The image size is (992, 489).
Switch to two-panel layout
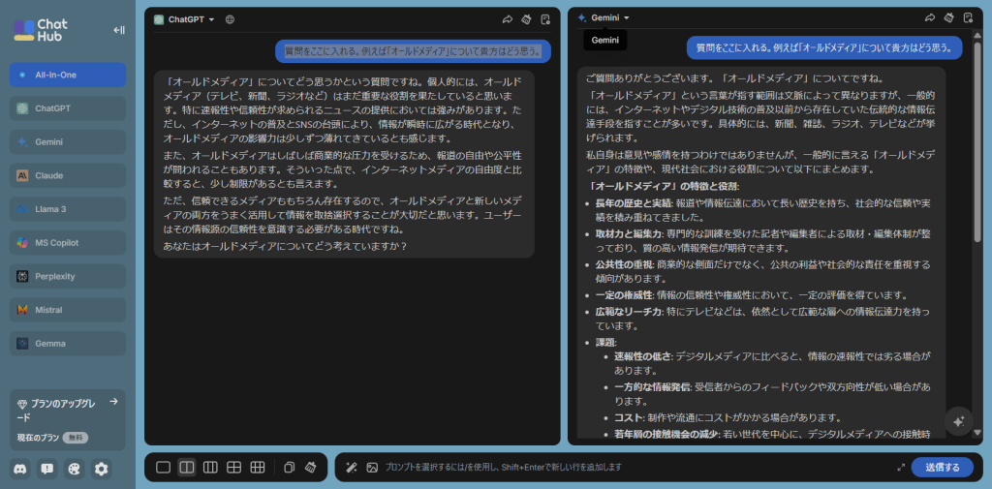click(x=187, y=468)
